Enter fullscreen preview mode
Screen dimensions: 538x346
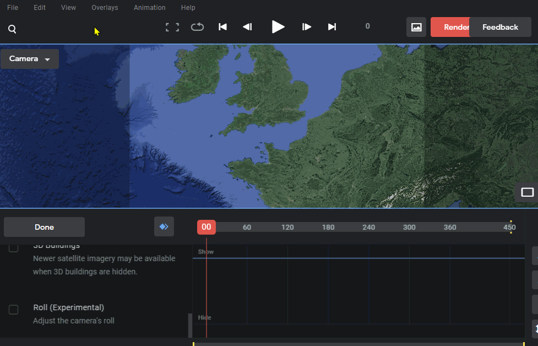coord(172,26)
